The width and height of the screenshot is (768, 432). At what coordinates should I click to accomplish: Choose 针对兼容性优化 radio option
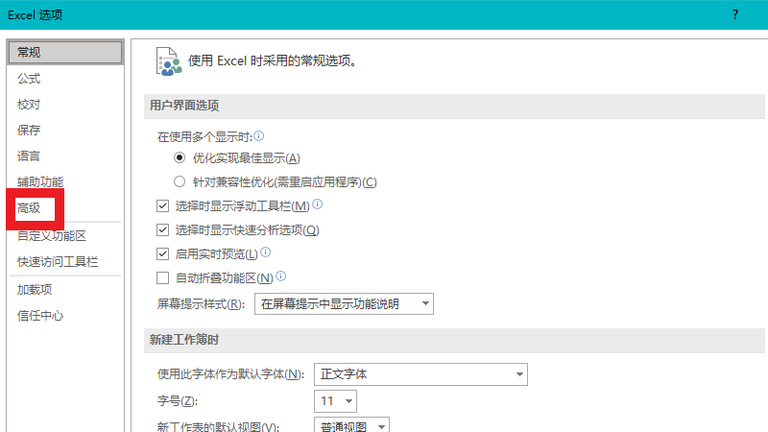click(x=179, y=181)
